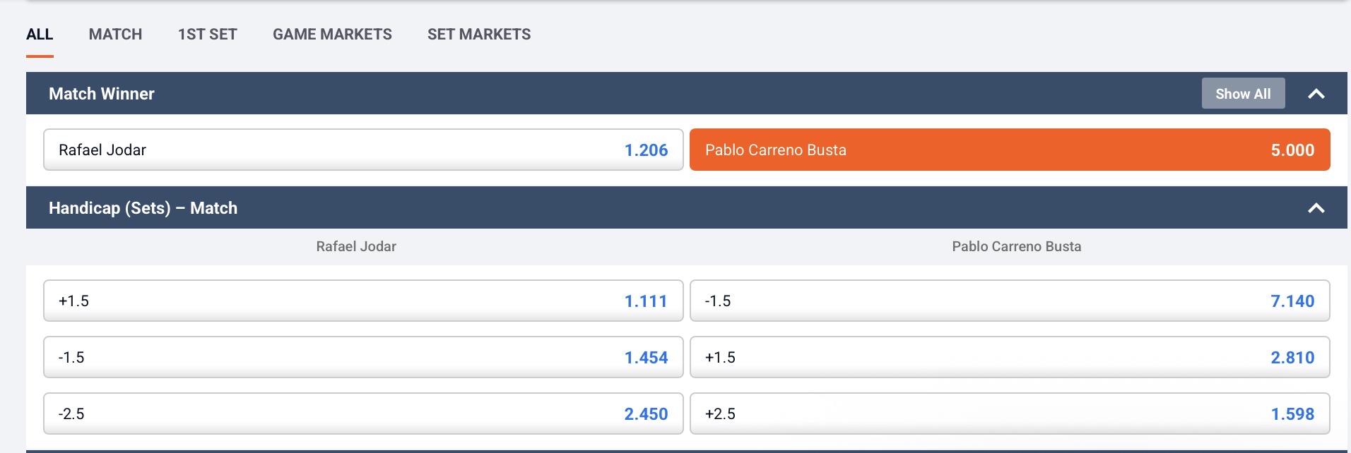The width and height of the screenshot is (1351, 453).
Task: Add Carreno Busta +2.5 at 1.598
Action: 1010,413
